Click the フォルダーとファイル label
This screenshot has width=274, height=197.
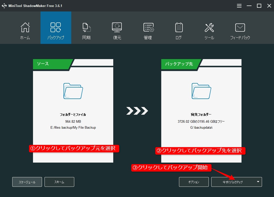(x=73, y=114)
